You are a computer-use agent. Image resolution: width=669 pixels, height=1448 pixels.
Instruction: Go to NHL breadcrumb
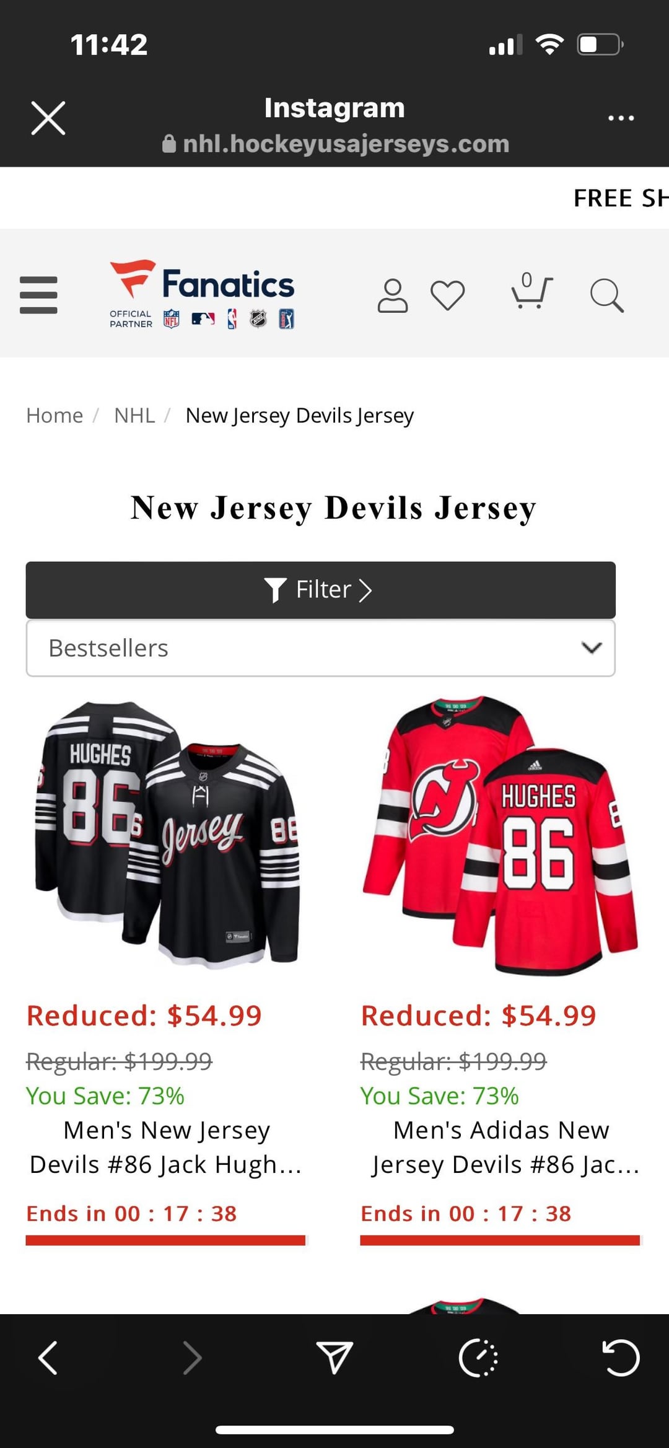[x=134, y=415]
